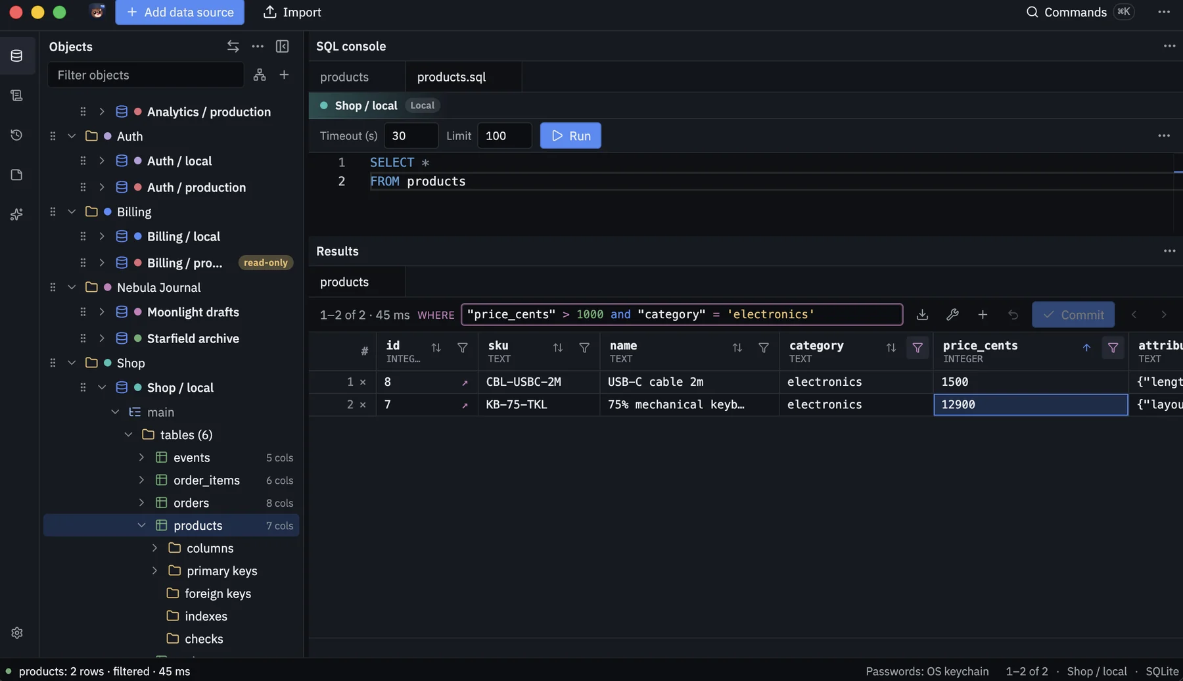
Task: Delete row 2 using its x mark
Action: pos(363,405)
